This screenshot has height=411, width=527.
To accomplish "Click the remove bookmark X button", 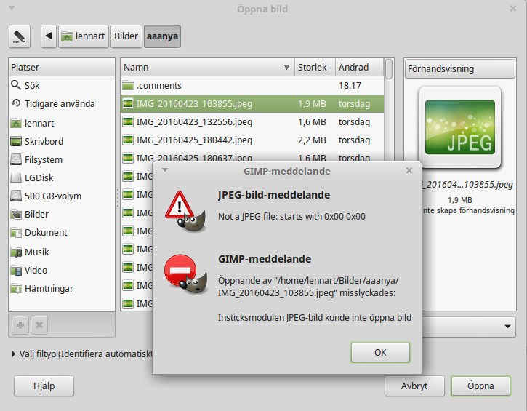I will [39, 325].
